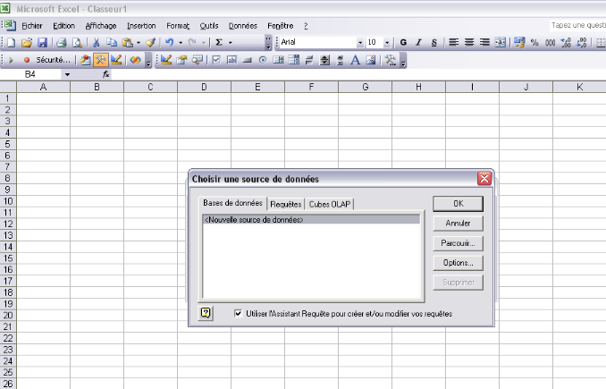
Task: Open the Données menu
Action: [x=243, y=26]
